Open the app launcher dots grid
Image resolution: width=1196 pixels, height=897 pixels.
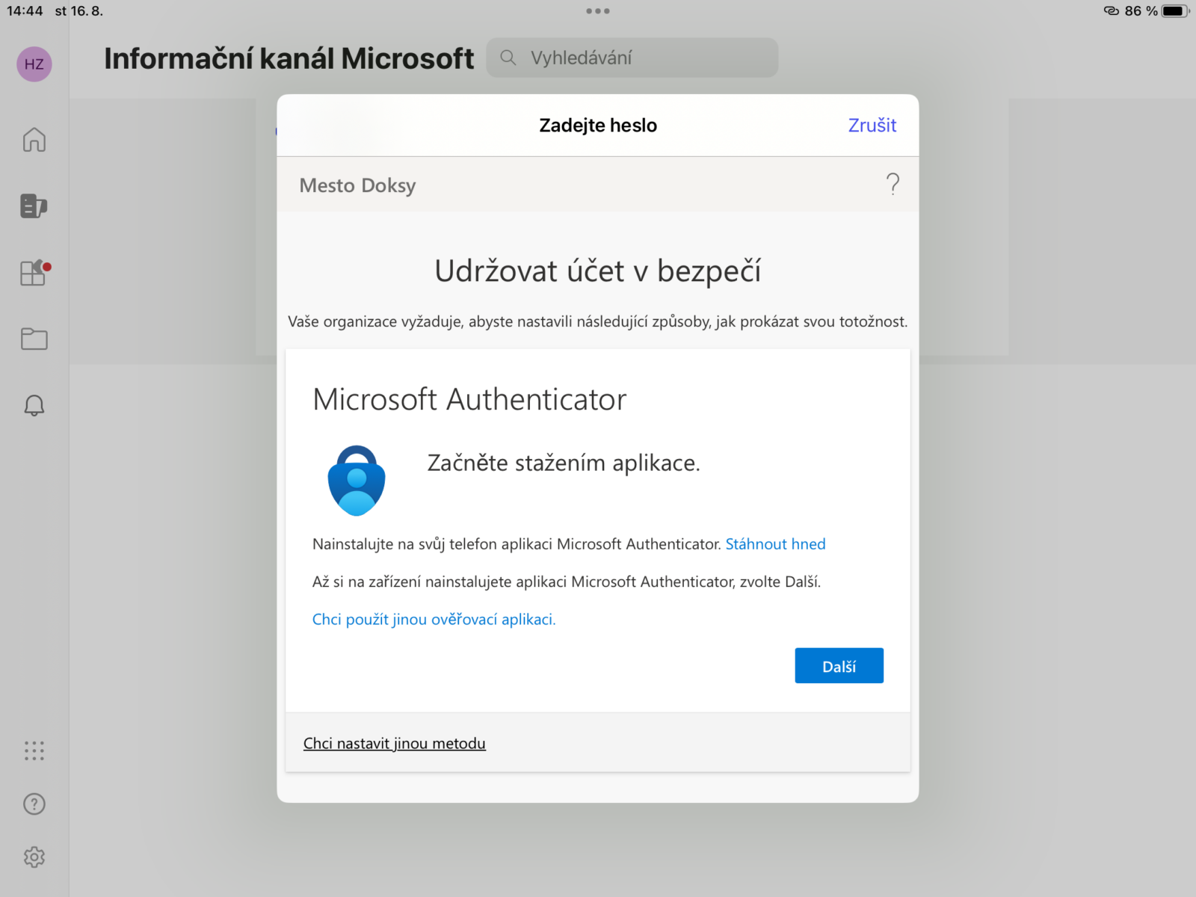coord(34,750)
